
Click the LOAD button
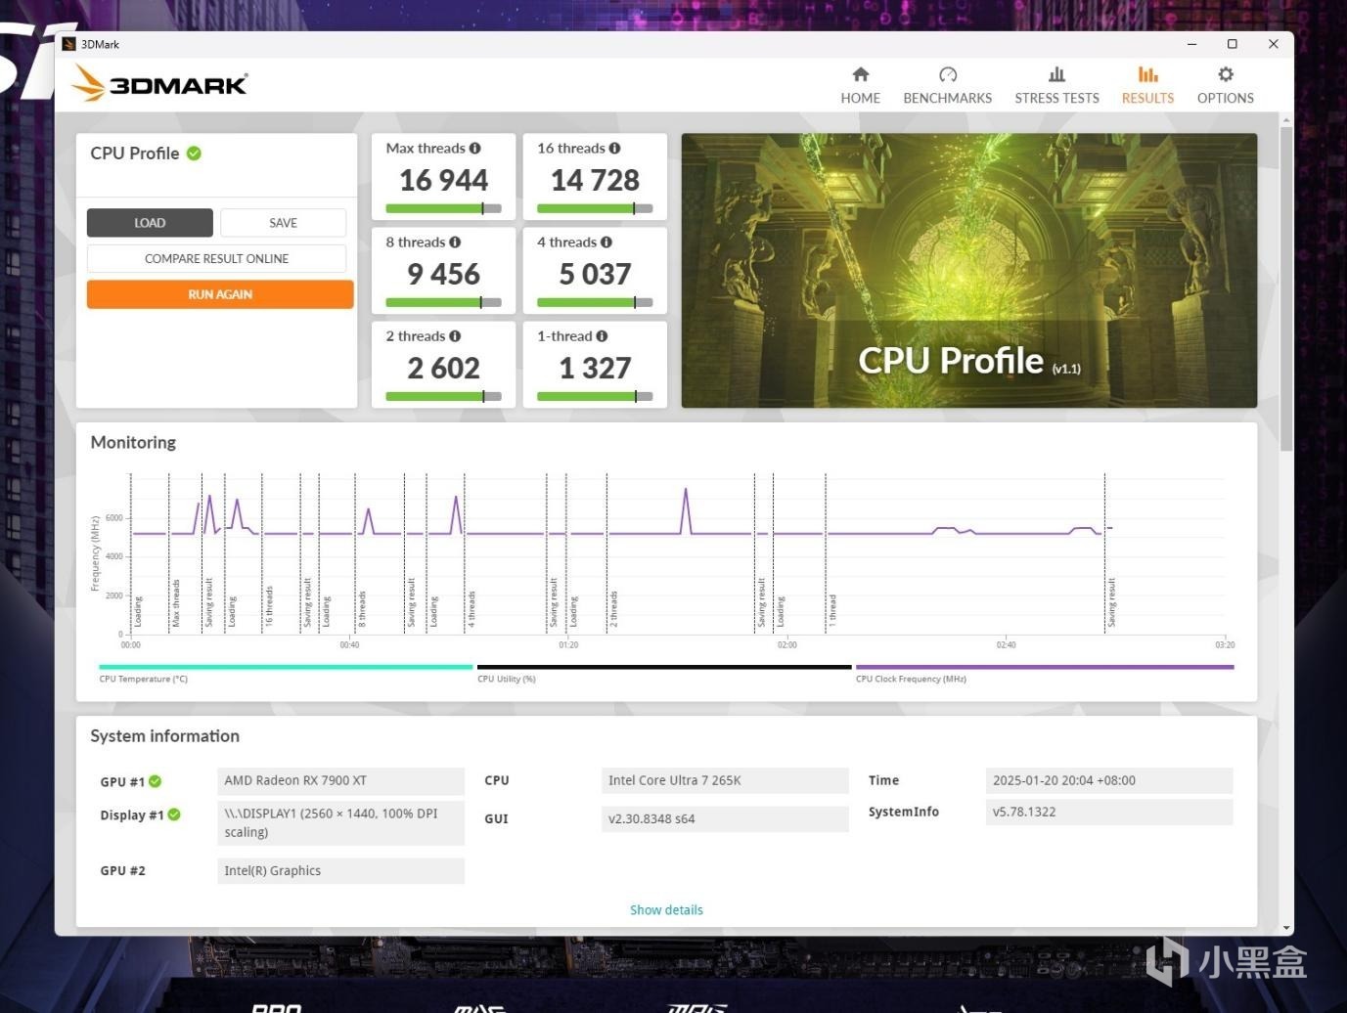pyautogui.click(x=150, y=223)
